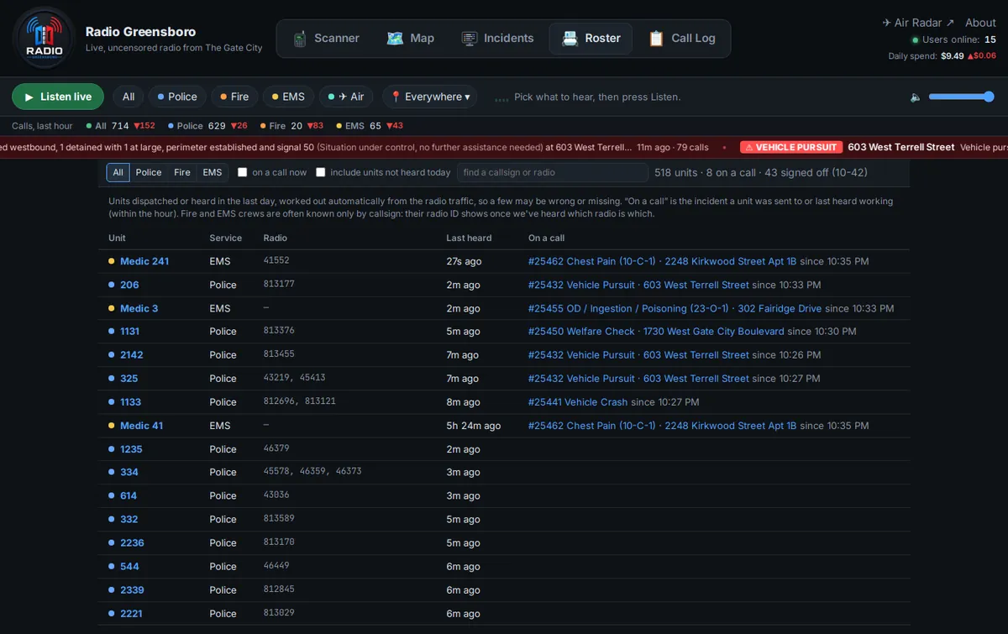Screen dimensions: 1008x634
Task: Toggle the Air filter chip
Action: (x=346, y=97)
